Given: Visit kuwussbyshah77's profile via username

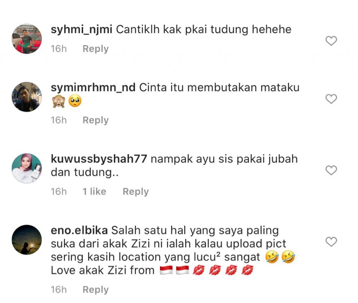Looking at the screenshot, I should point(99,159).
